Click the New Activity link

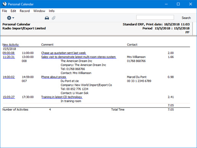[11, 45]
